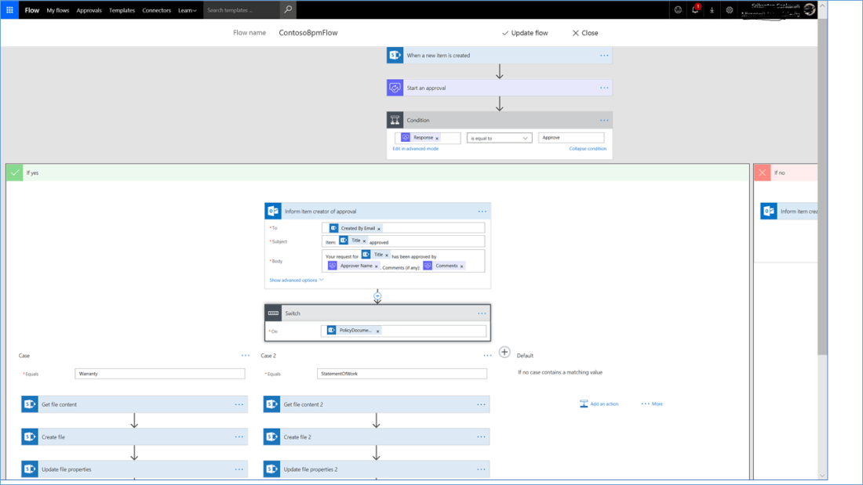This screenshot has width=863, height=485.
Task: Open the 'is equal to' operator dropdown
Action: (x=499, y=138)
